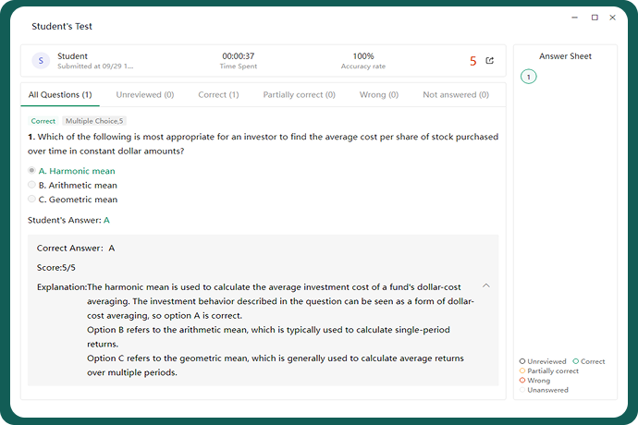Select option A. Harmonic mean
This screenshot has width=638, height=425.
32,171
